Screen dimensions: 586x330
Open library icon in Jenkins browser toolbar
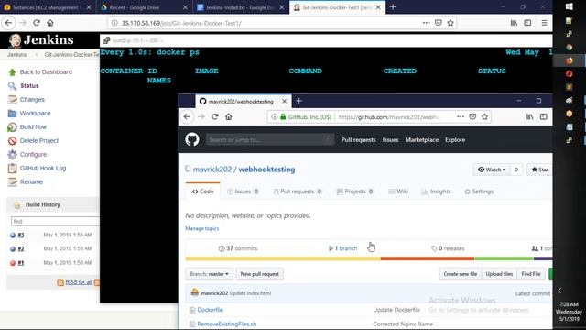[x=514, y=23]
